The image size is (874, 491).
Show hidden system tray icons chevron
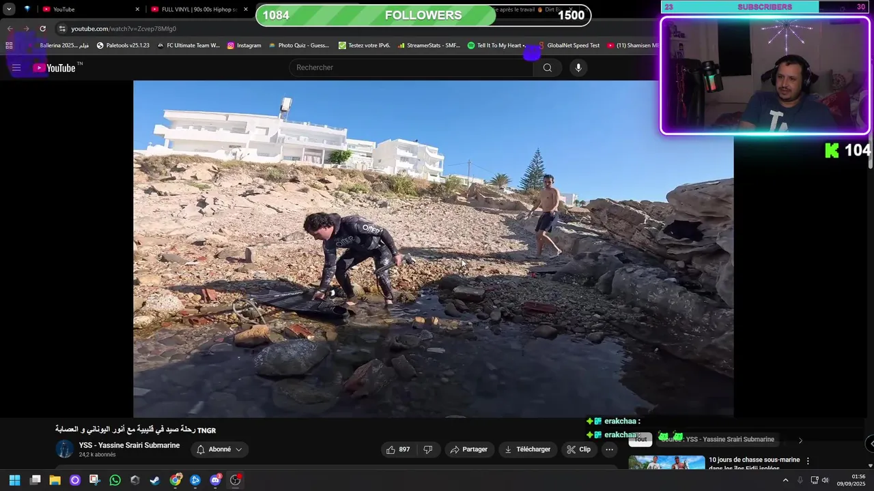[x=785, y=480]
